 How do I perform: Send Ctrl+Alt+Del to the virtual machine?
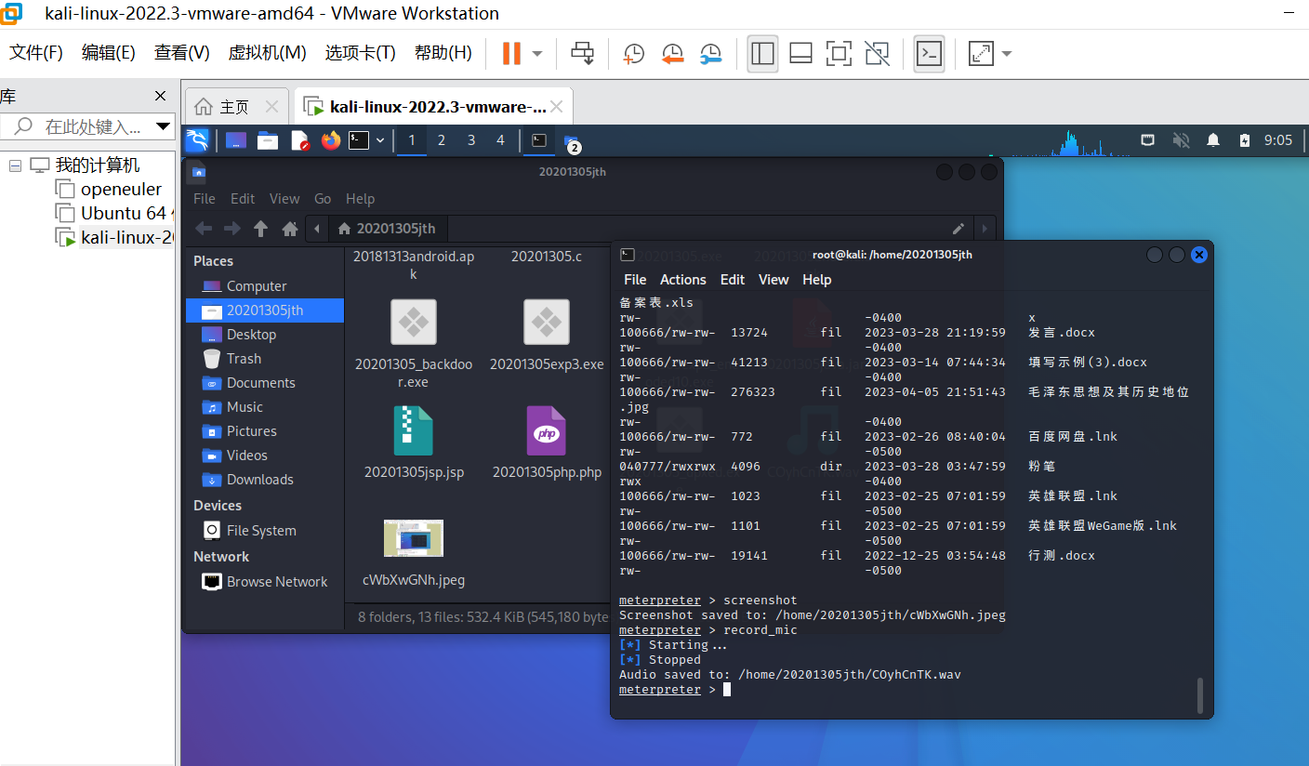[x=583, y=54]
